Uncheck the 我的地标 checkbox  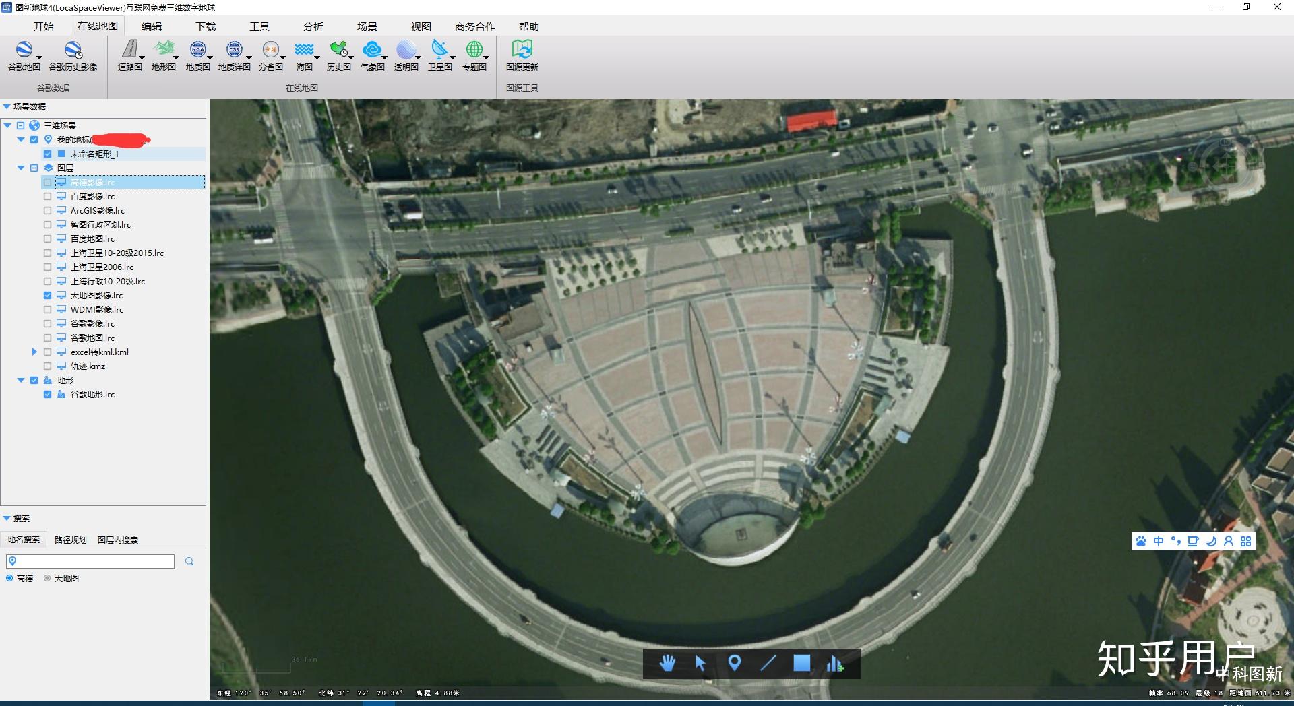34,139
